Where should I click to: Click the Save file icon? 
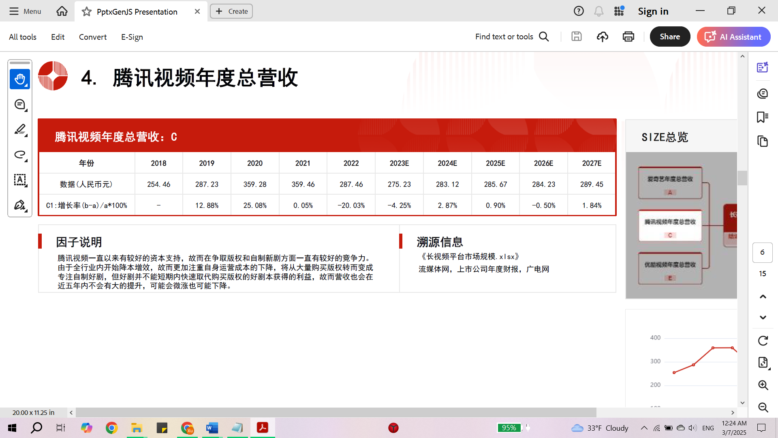click(x=577, y=36)
